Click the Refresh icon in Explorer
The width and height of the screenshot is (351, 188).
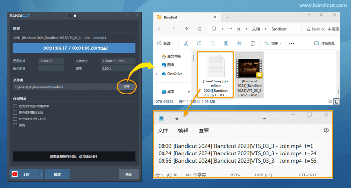[x=200, y=29]
